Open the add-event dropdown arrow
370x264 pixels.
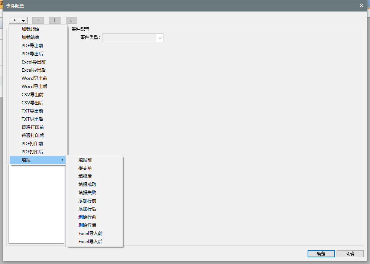(x=23, y=20)
